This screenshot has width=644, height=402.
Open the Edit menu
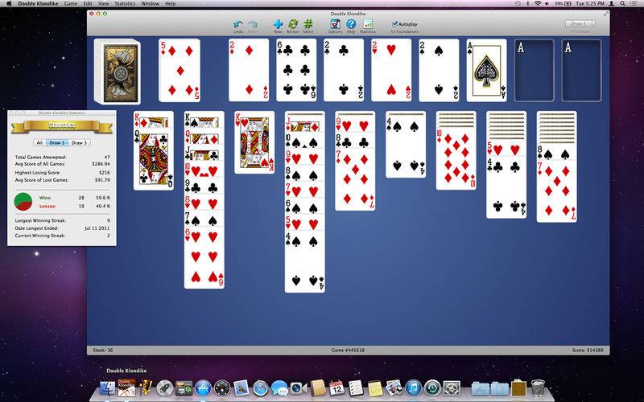tap(88, 3)
